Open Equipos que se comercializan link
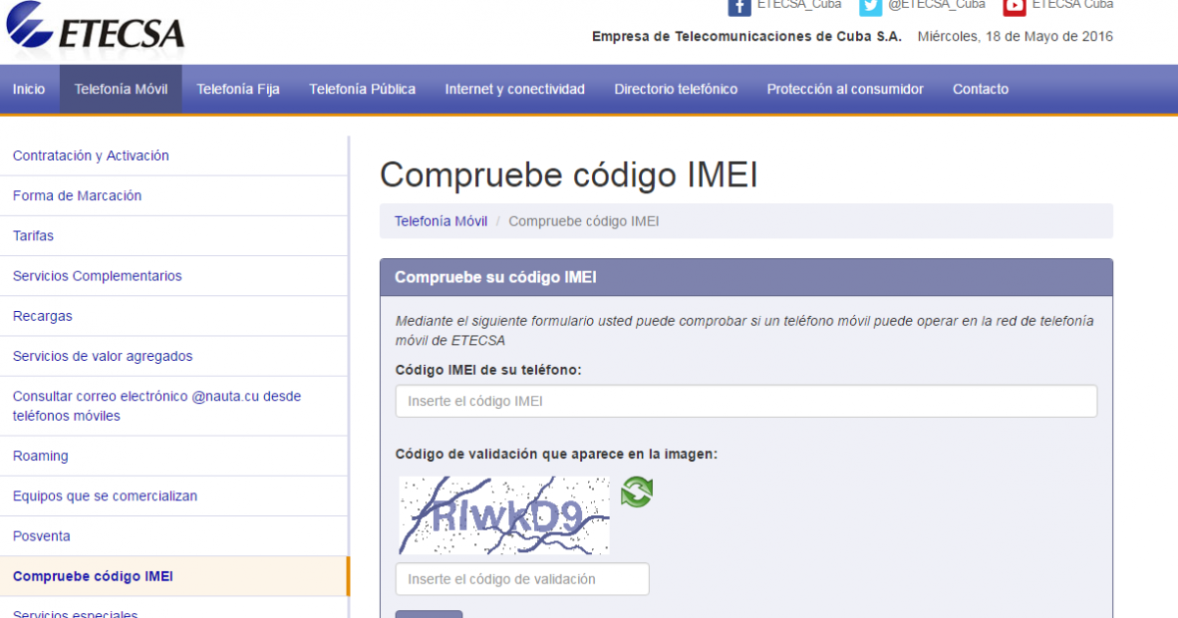Viewport: 1178px width, 618px height. (105, 496)
